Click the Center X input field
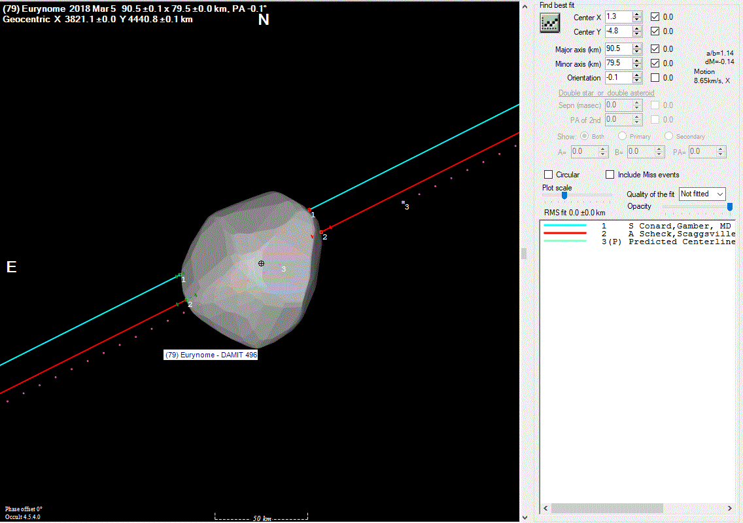This screenshot has width=743, height=523. [618, 16]
